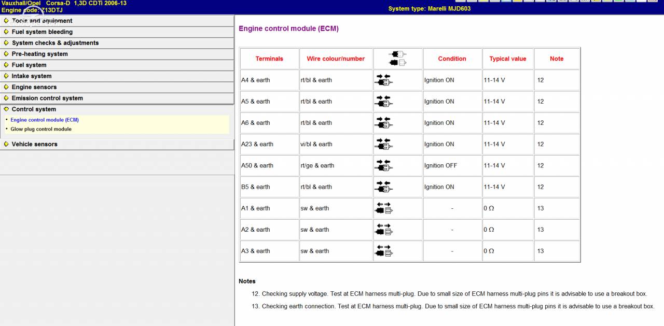The width and height of the screenshot is (664, 326).
Task: Click the '11-14 V' value in the A23 row
Action: tap(494, 144)
